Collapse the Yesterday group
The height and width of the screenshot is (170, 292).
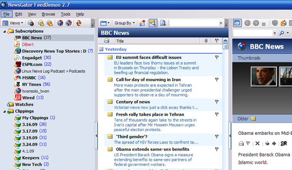[101, 49]
